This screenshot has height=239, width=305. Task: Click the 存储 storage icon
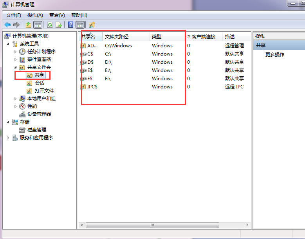[15, 122]
